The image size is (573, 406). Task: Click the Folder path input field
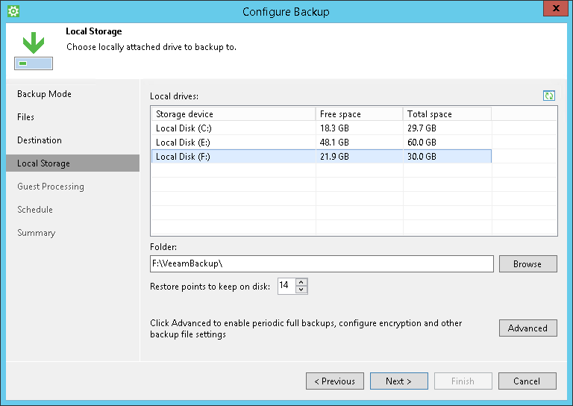click(322, 264)
